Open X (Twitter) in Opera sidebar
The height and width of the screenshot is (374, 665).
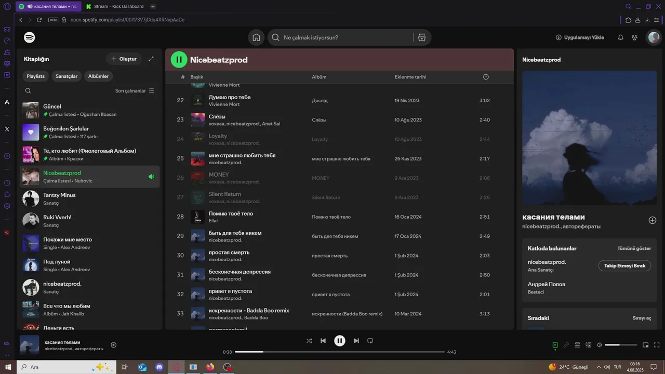(x=7, y=129)
